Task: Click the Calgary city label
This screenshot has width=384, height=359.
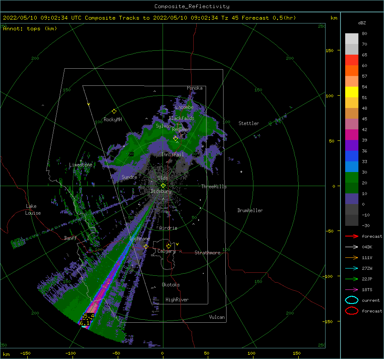Action: (x=166, y=251)
